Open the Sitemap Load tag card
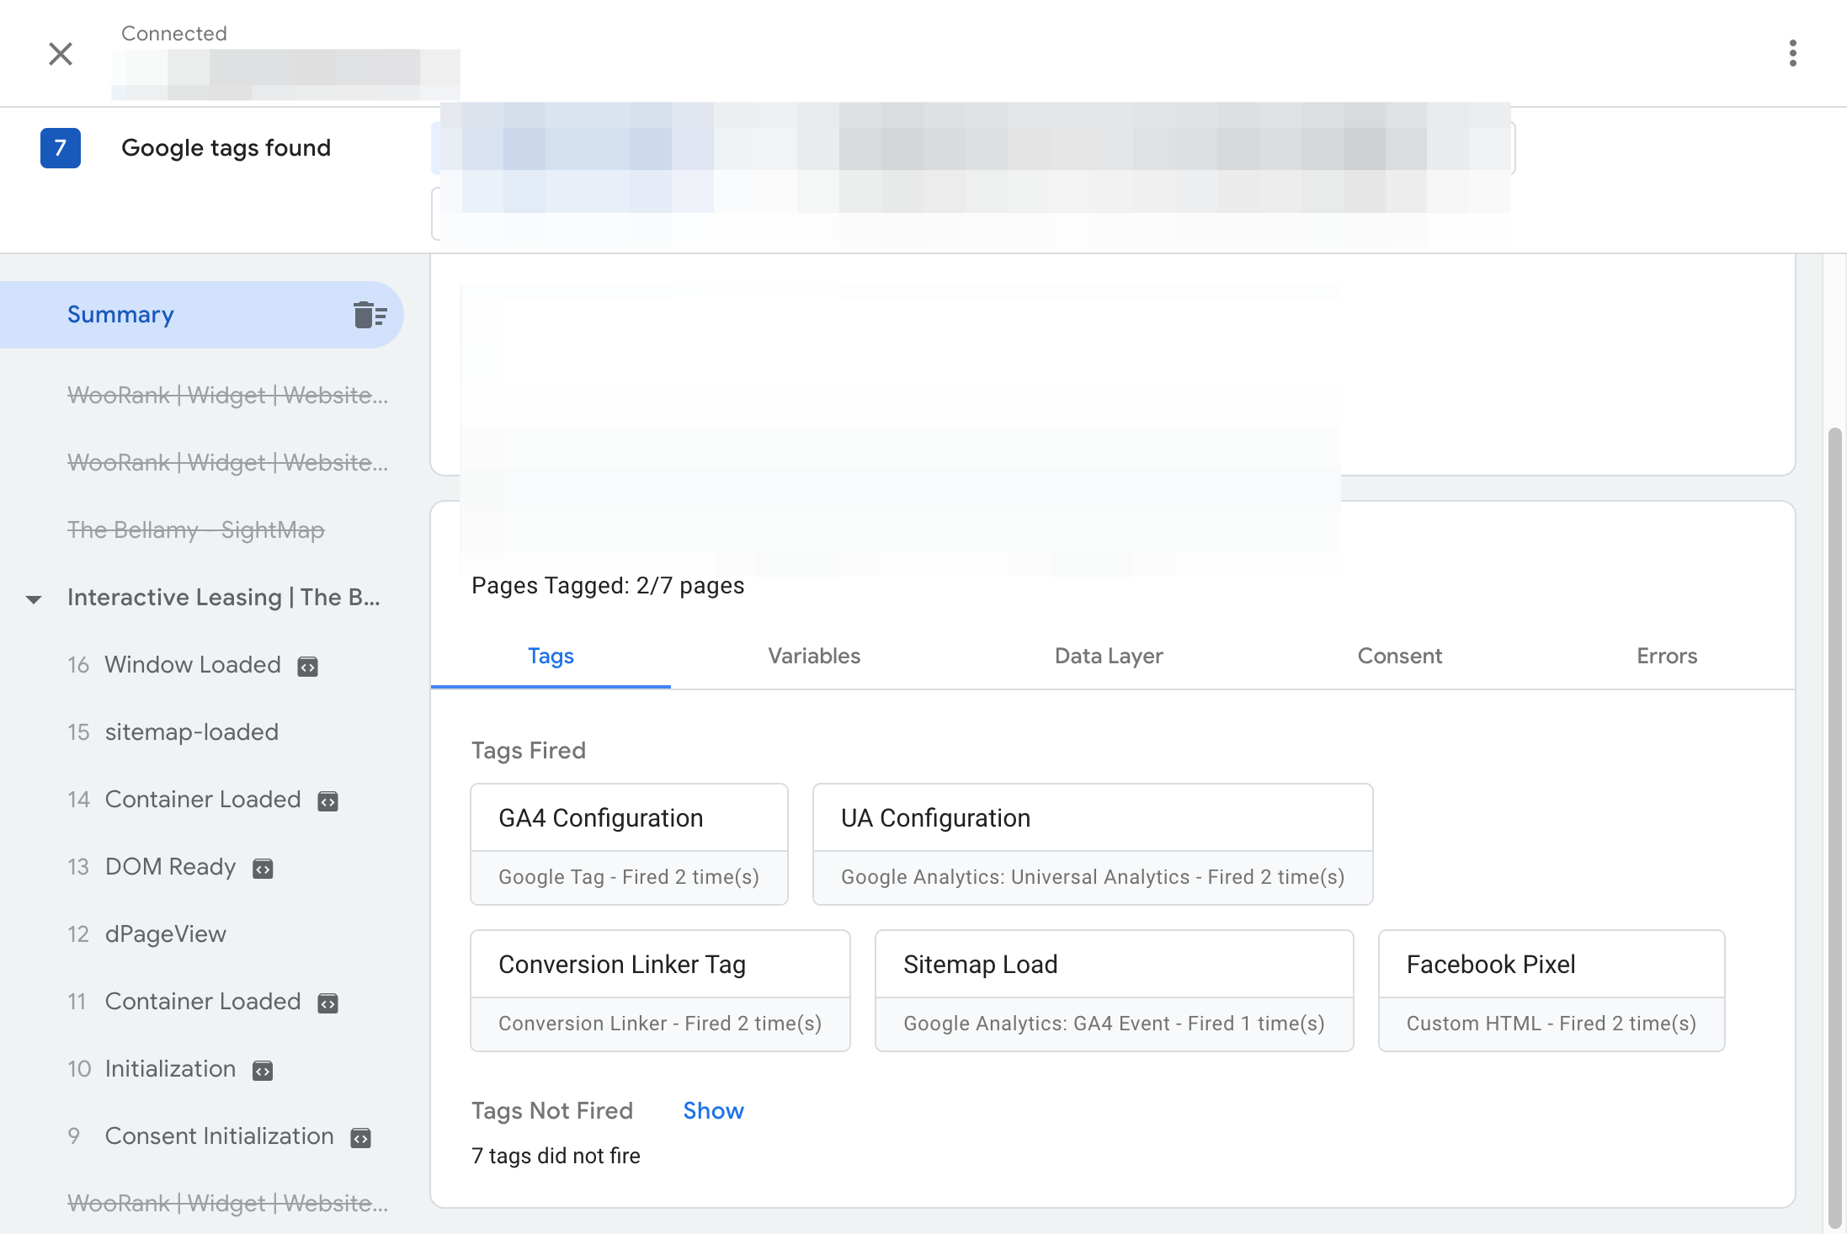 pos(1115,991)
